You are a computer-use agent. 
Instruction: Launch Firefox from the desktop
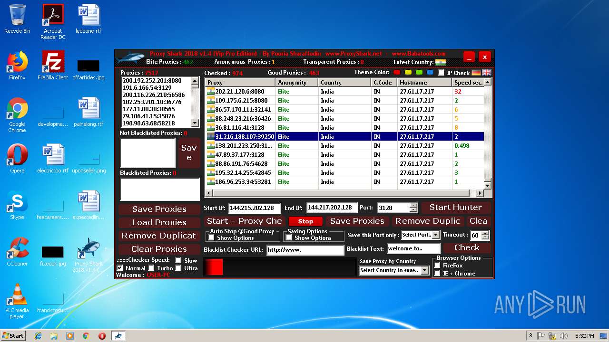[17, 66]
